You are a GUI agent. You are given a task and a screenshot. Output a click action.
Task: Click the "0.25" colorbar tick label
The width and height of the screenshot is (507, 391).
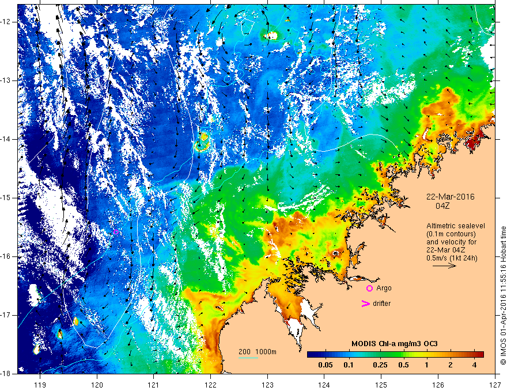click(x=380, y=365)
